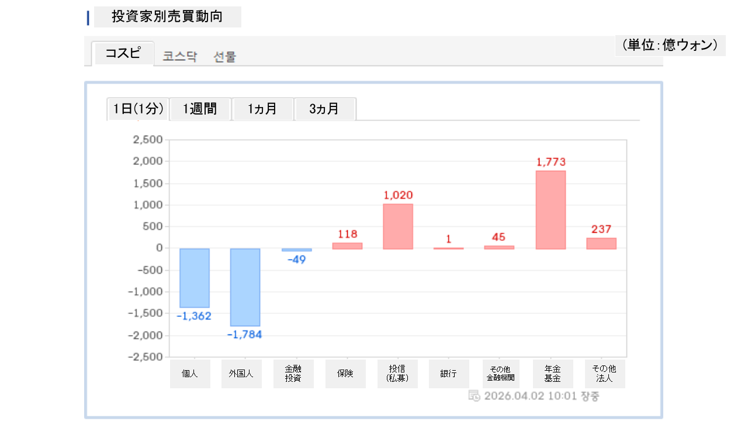Show the 1ヵ月 period chart
The height and width of the screenshot is (421, 748).
tap(262, 109)
